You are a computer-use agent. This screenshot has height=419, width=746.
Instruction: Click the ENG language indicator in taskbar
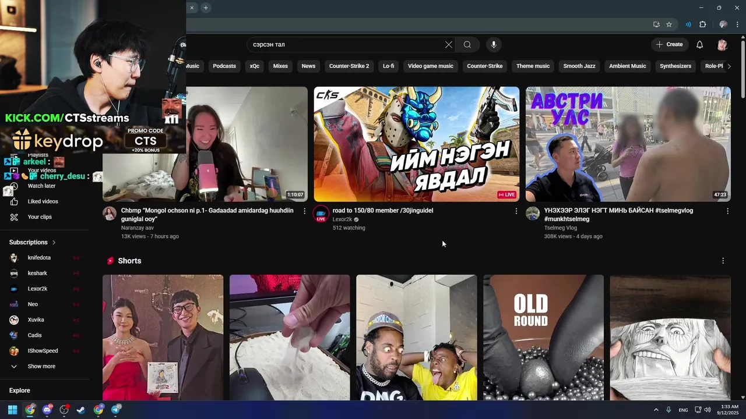tap(683, 410)
